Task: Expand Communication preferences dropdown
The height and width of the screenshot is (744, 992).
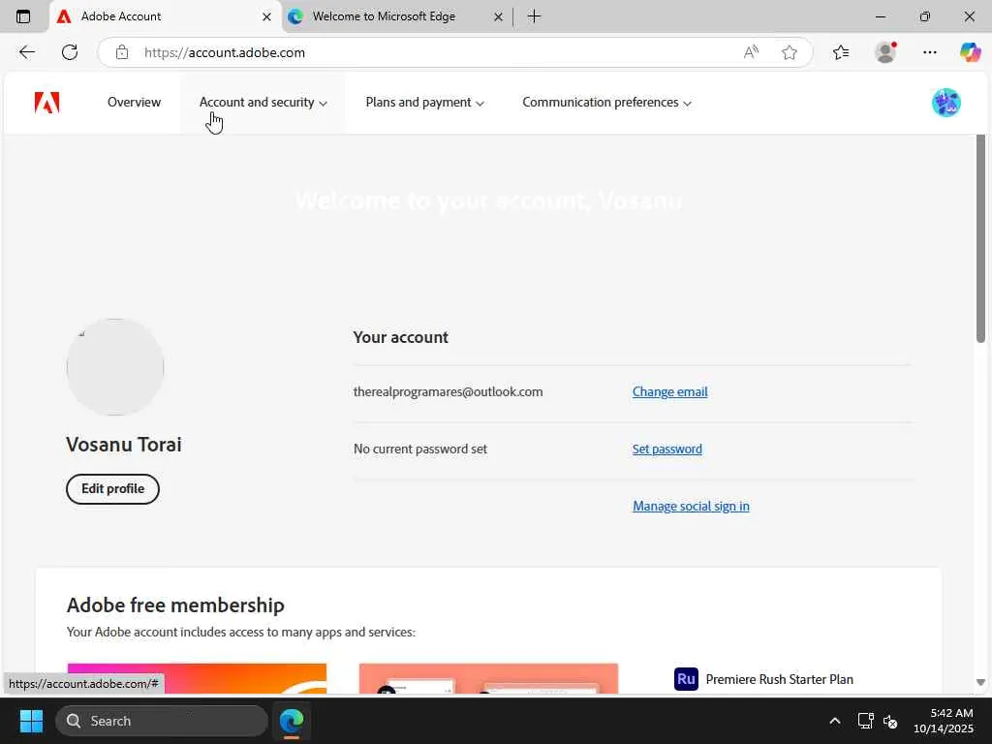Action: click(x=606, y=103)
